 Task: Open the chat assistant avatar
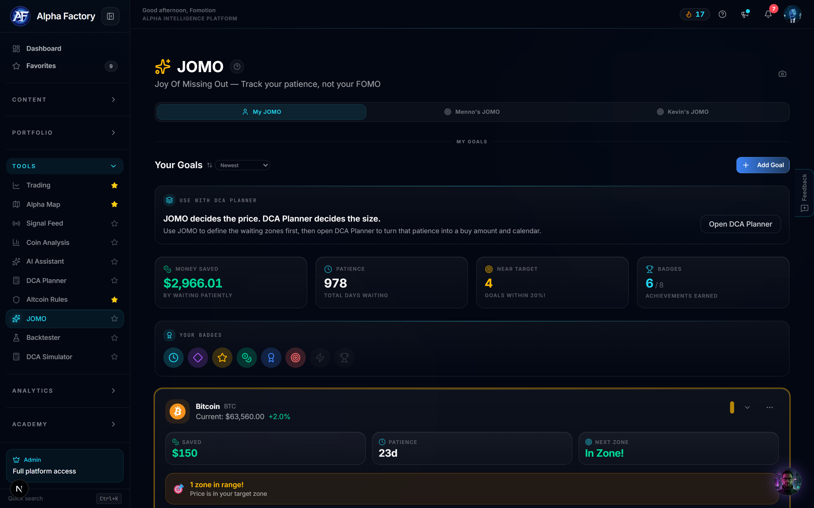pos(788,482)
